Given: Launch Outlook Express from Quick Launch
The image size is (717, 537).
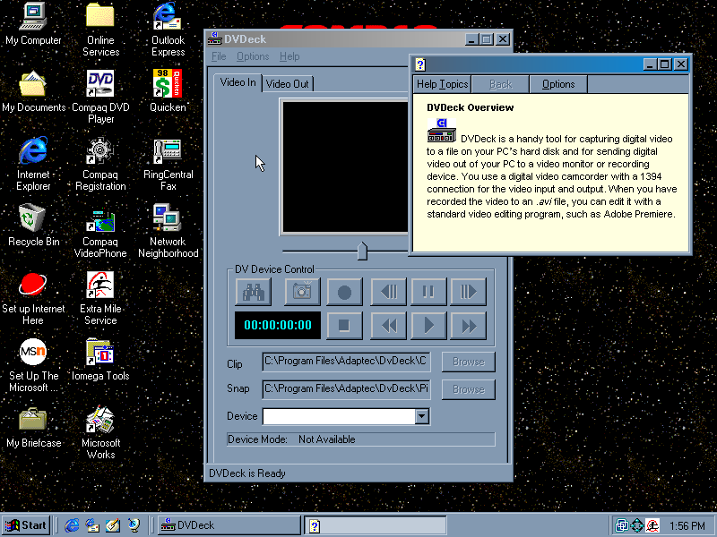Looking at the screenshot, I should pyautogui.click(x=92, y=525).
